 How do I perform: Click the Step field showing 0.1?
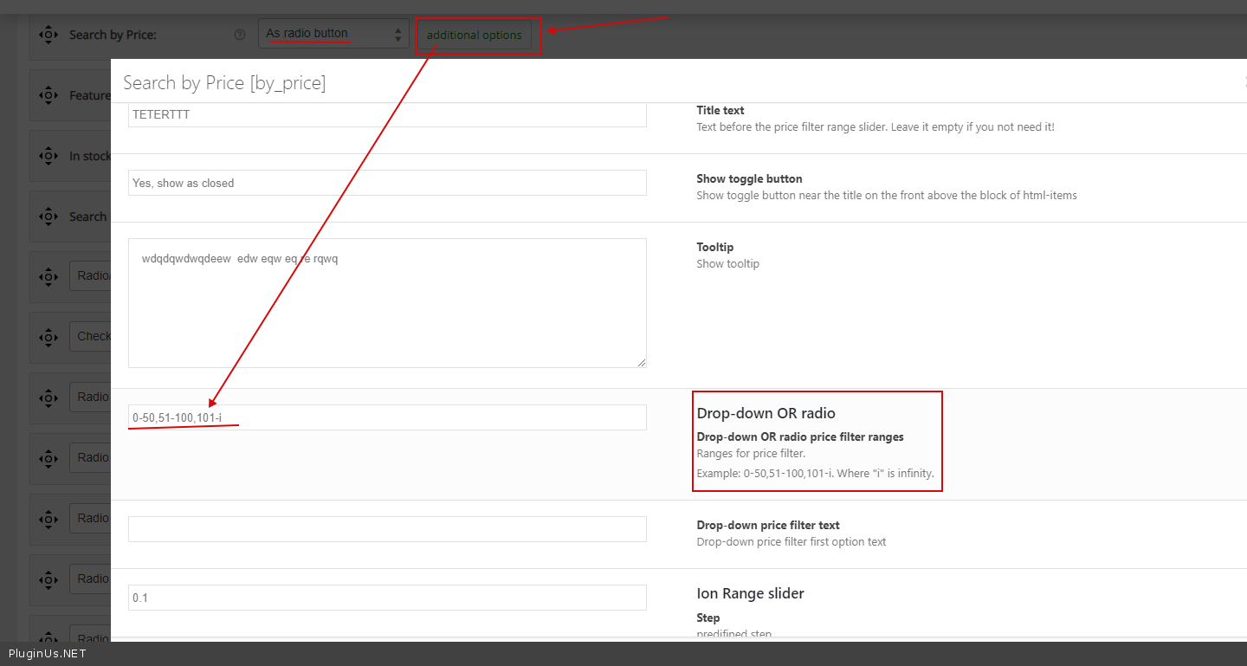tap(387, 598)
